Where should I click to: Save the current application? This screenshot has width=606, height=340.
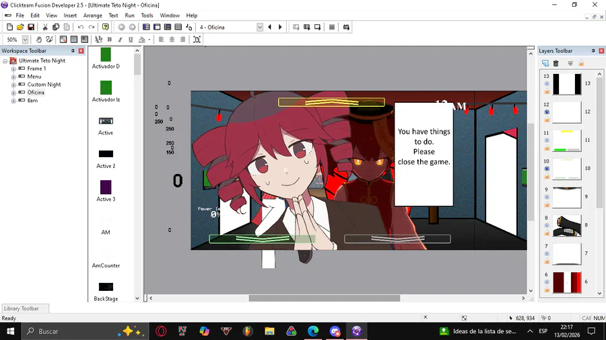tap(31, 27)
